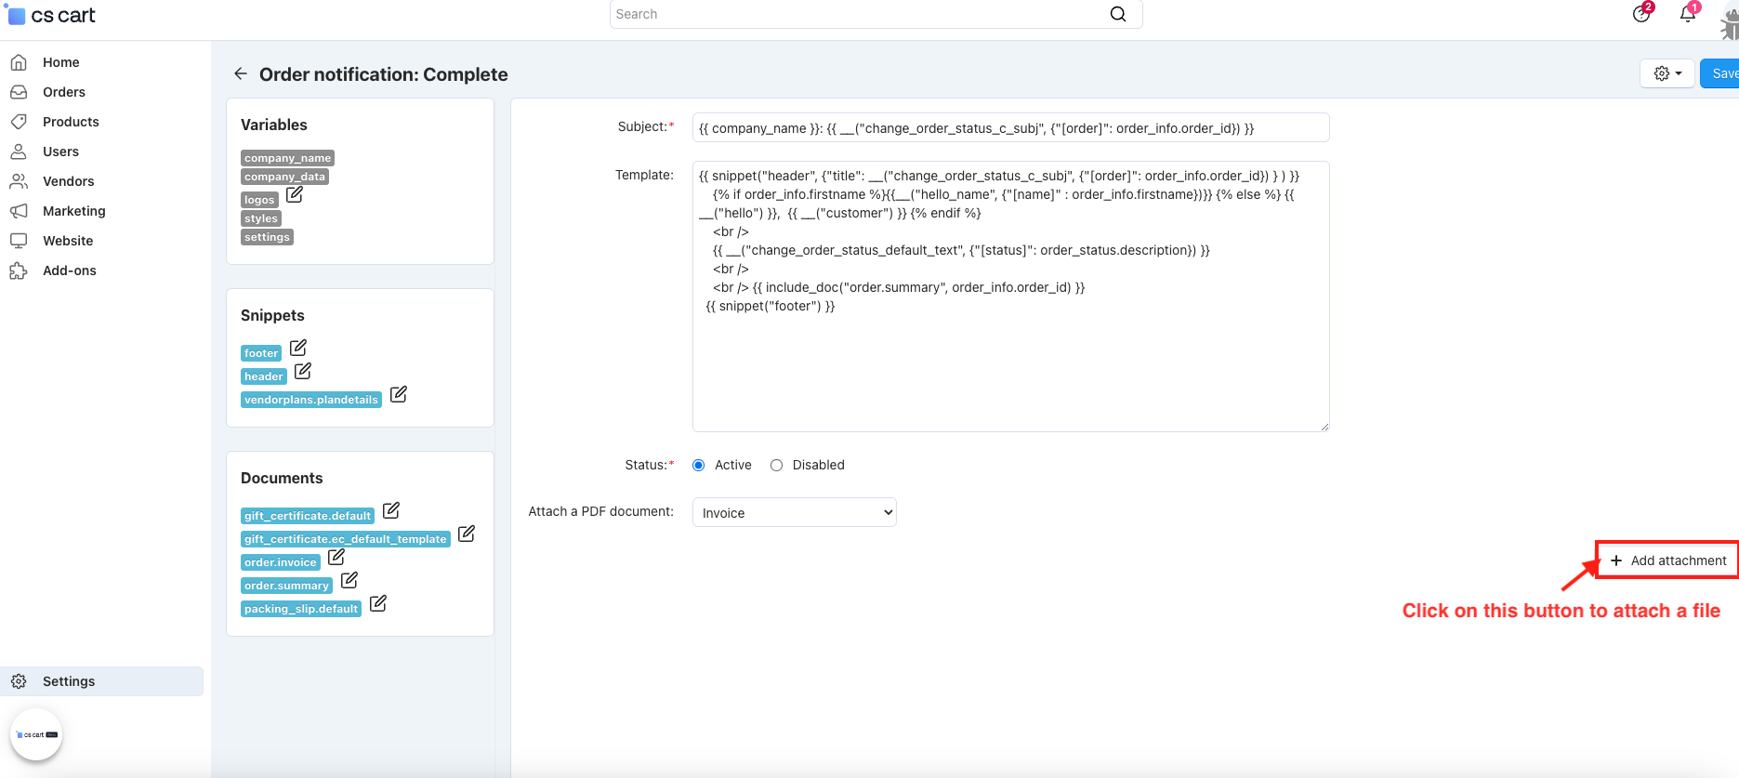Image resolution: width=1739 pixels, height=778 pixels.
Task: Click the Vendors people icon
Action: click(18, 181)
